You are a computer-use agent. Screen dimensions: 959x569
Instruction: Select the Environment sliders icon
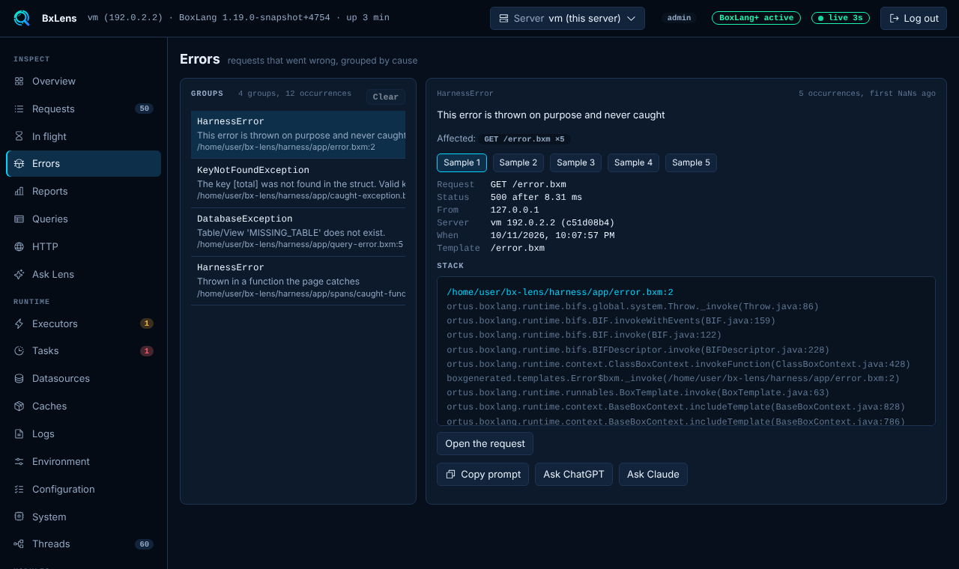19,461
